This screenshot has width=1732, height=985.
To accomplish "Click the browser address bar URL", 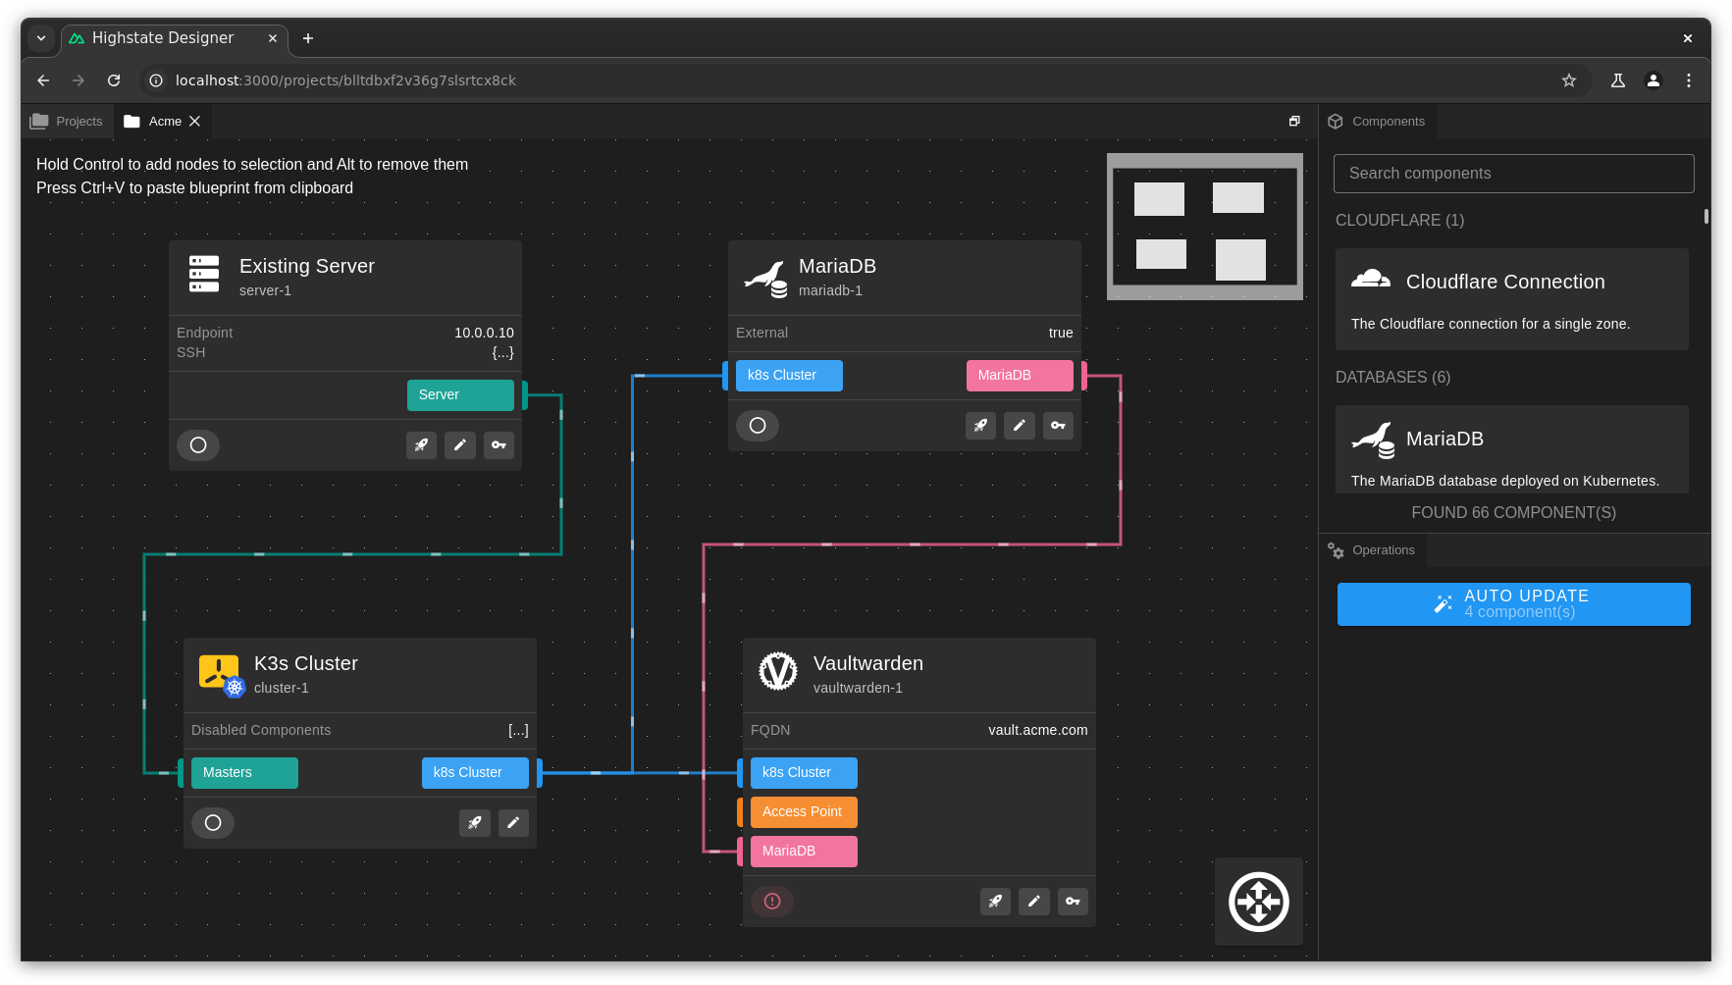I will (345, 80).
